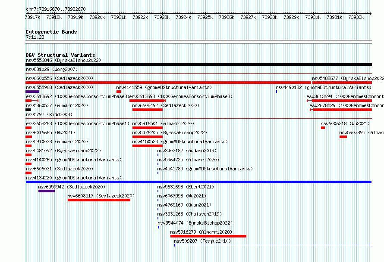This screenshot has width=384, height=262.
Task: Click the long blue nsv4134220 bar
Action: tap(198, 182)
